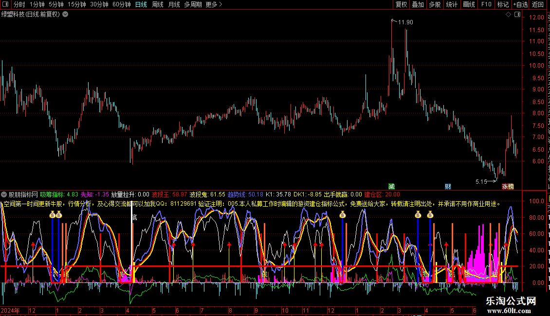550x316 pixels.
Task: Click the 2024年 label on the time axis
Action: 10,310
